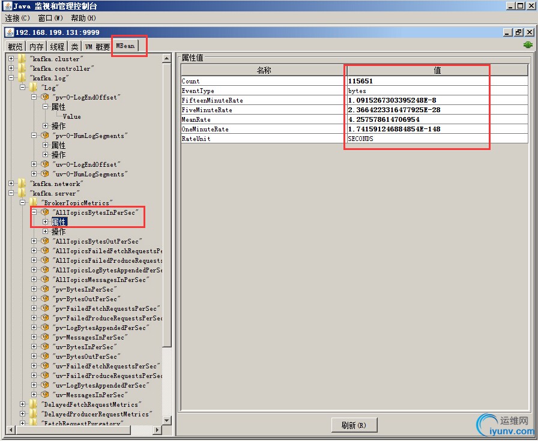Click the DelayedProducerRequestMetrics folder icon

[33, 414]
